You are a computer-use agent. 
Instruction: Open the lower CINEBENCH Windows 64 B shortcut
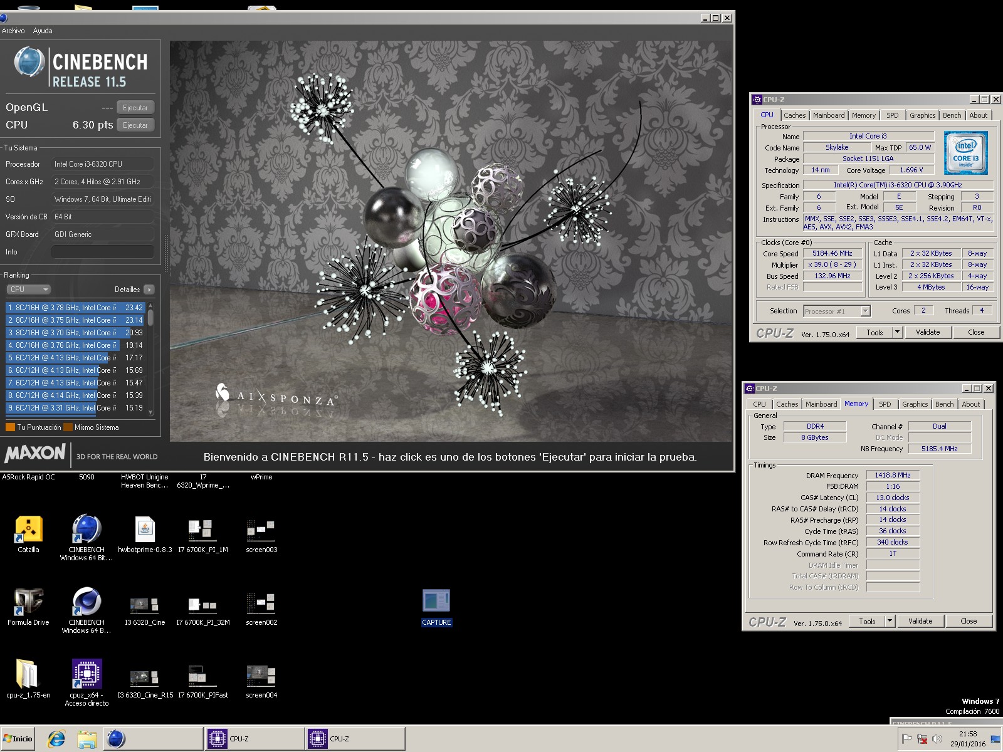[87, 610]
